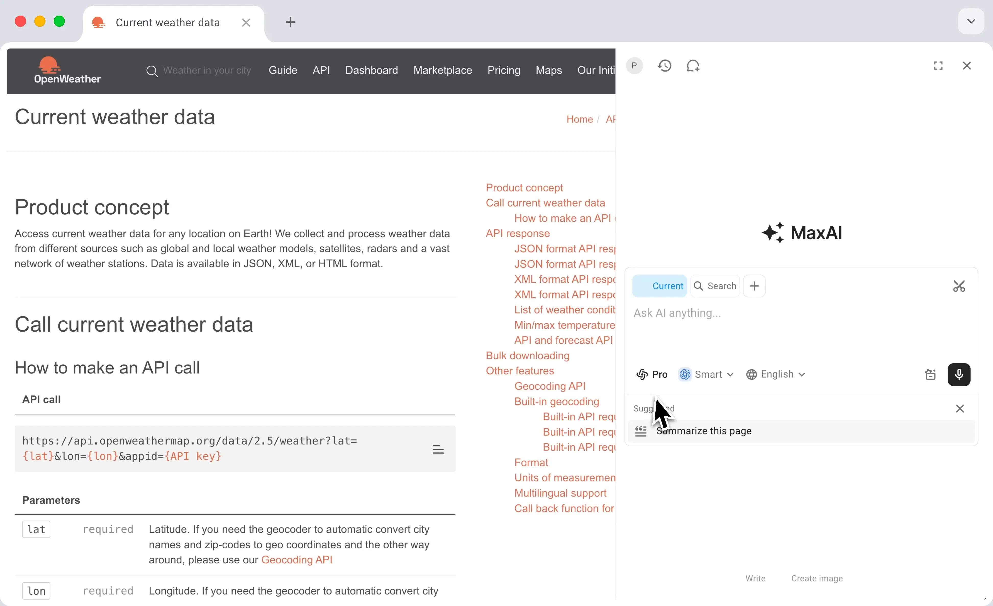Click the API call heading
This screenshot has height=606, width=993.
click(42, 399)
